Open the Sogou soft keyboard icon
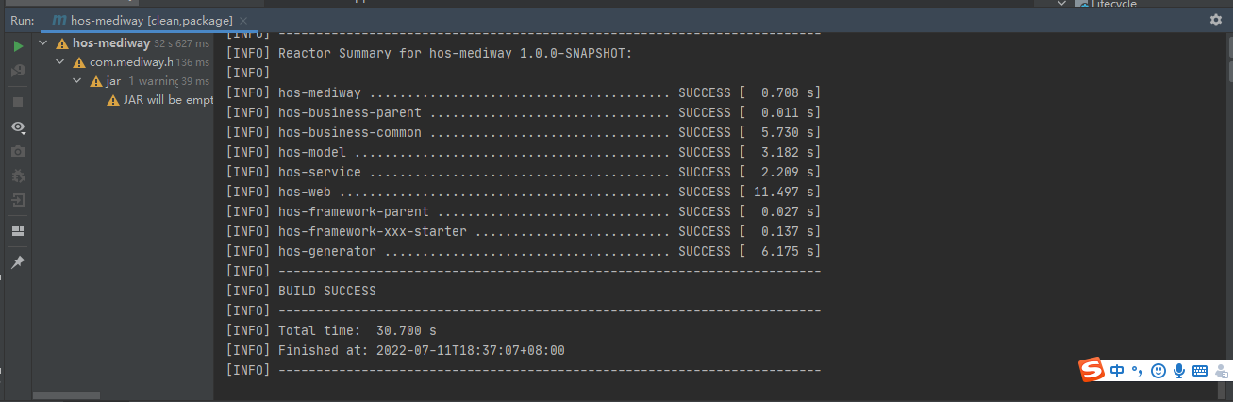Image resolution: width=1233 pixels, height=402 pixels. coord(1200,371)
